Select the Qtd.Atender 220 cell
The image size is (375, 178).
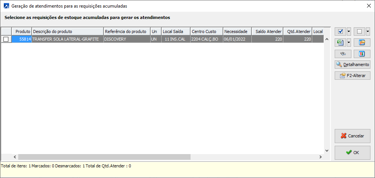297,39
